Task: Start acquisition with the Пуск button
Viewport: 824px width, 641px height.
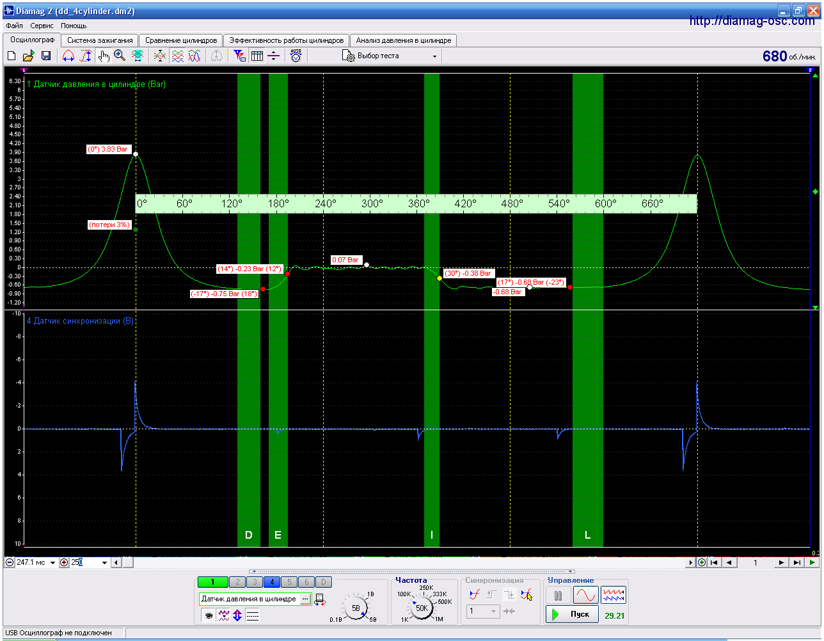Action: 573,614
